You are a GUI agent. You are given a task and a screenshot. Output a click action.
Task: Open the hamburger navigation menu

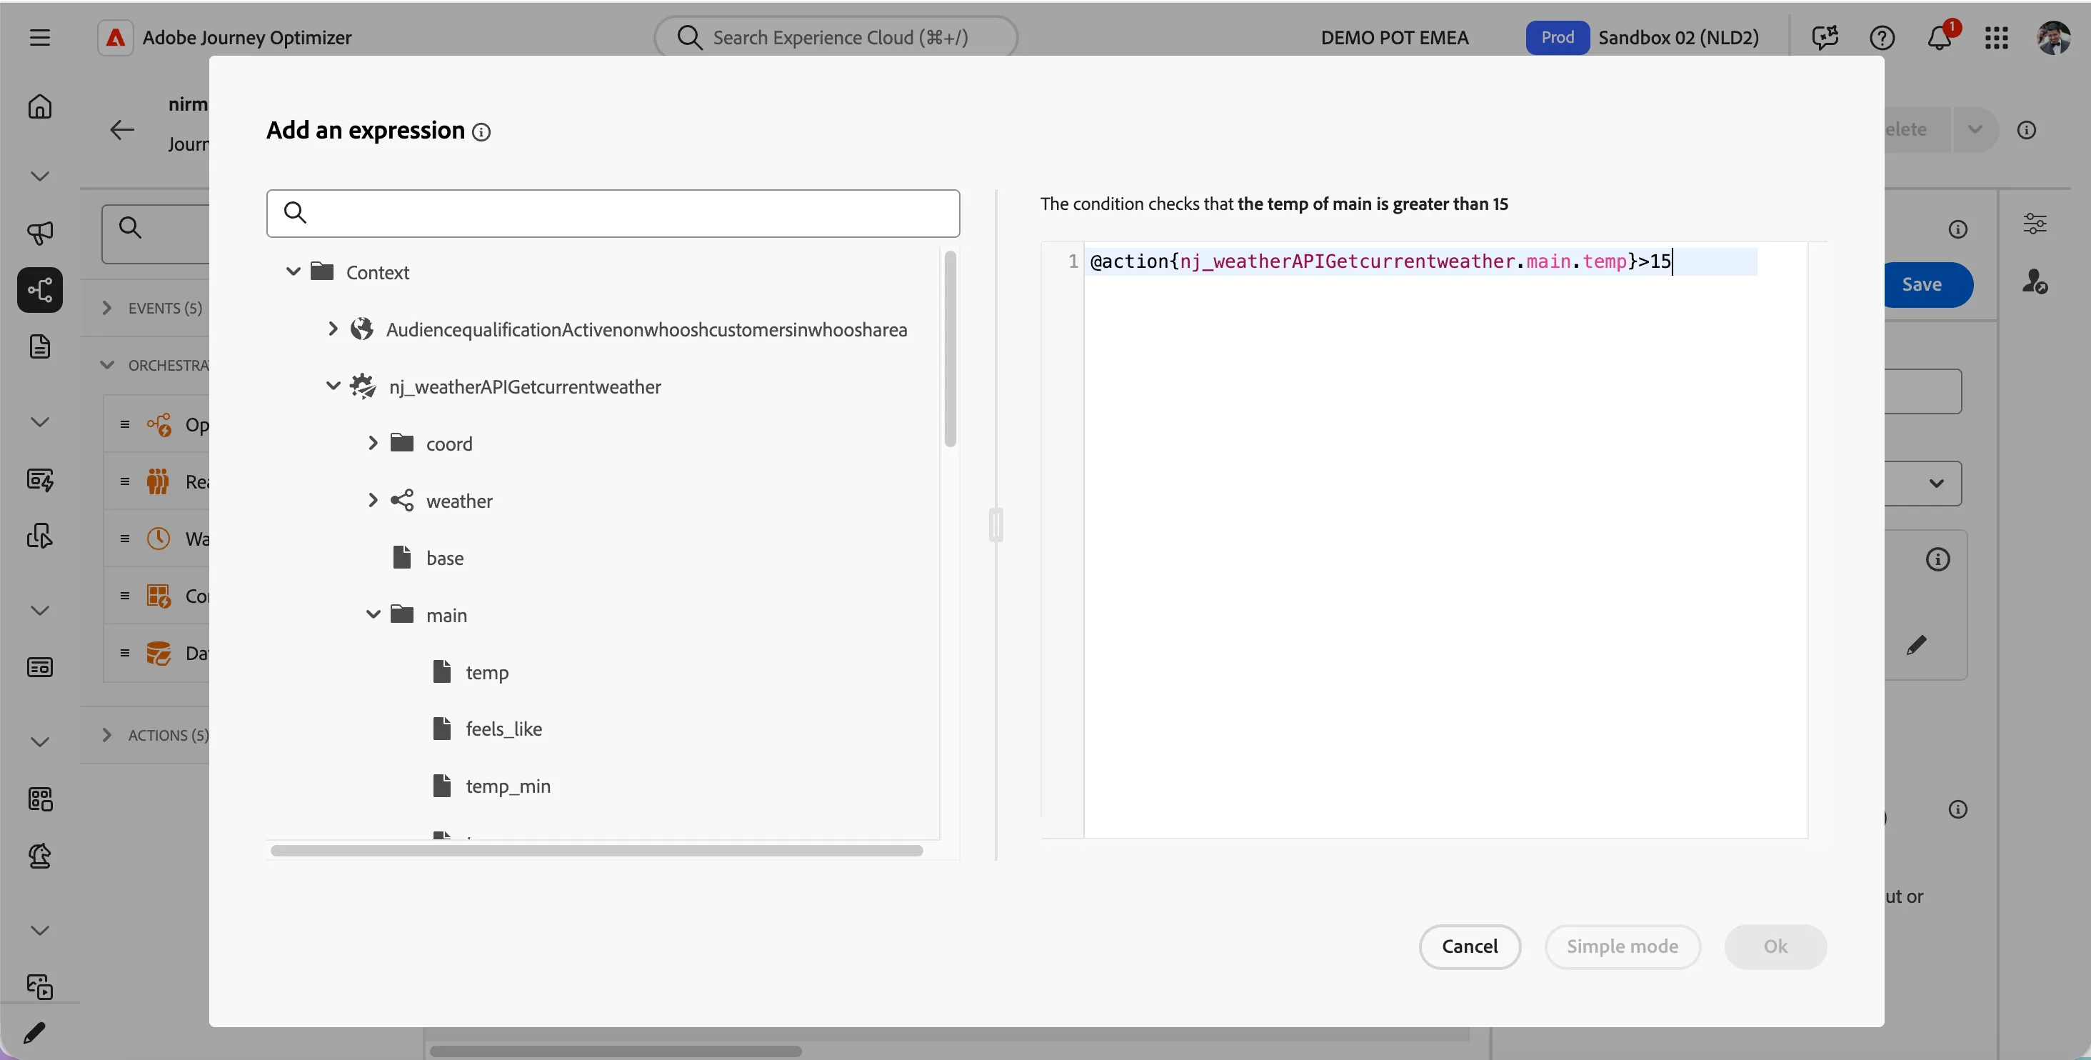tap(39, 37)
